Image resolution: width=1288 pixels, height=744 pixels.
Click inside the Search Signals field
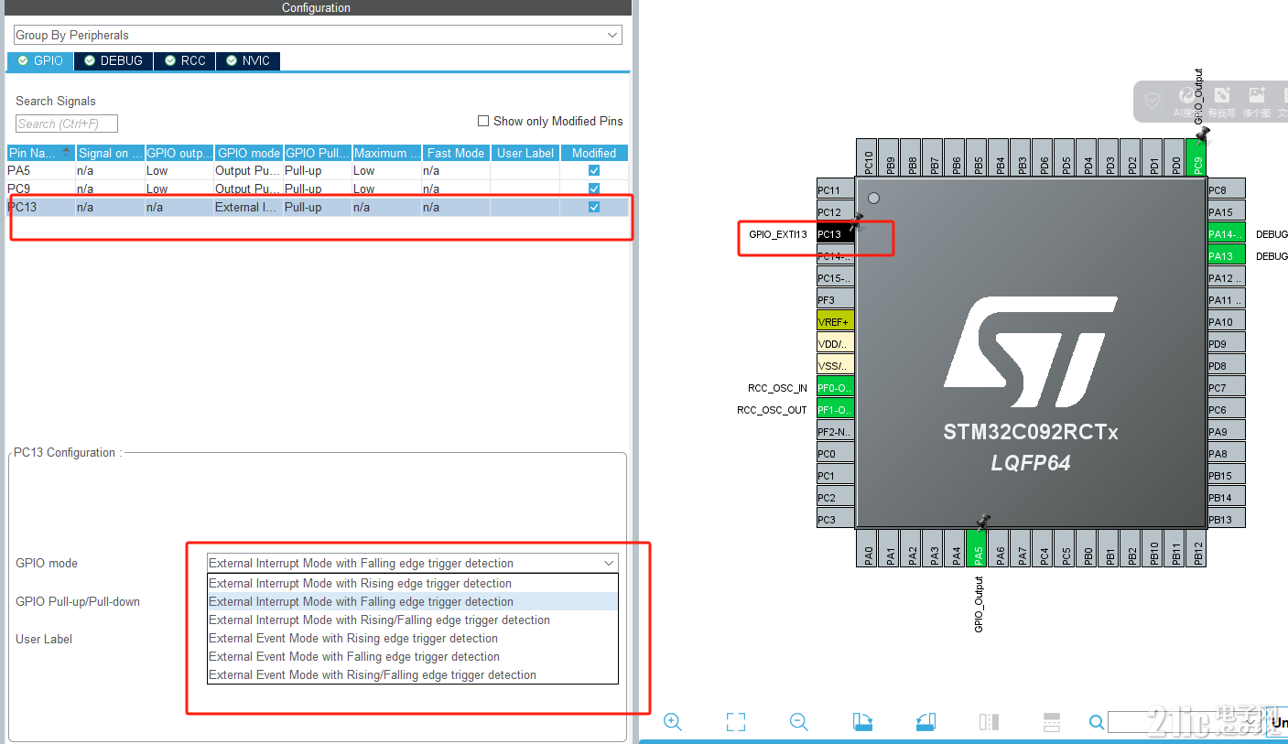click(x=67, y=124)
